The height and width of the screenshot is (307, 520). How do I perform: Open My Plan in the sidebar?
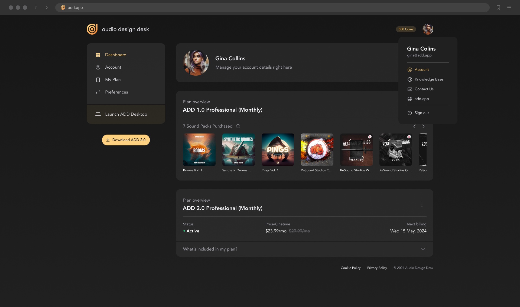tap(113, 80)
